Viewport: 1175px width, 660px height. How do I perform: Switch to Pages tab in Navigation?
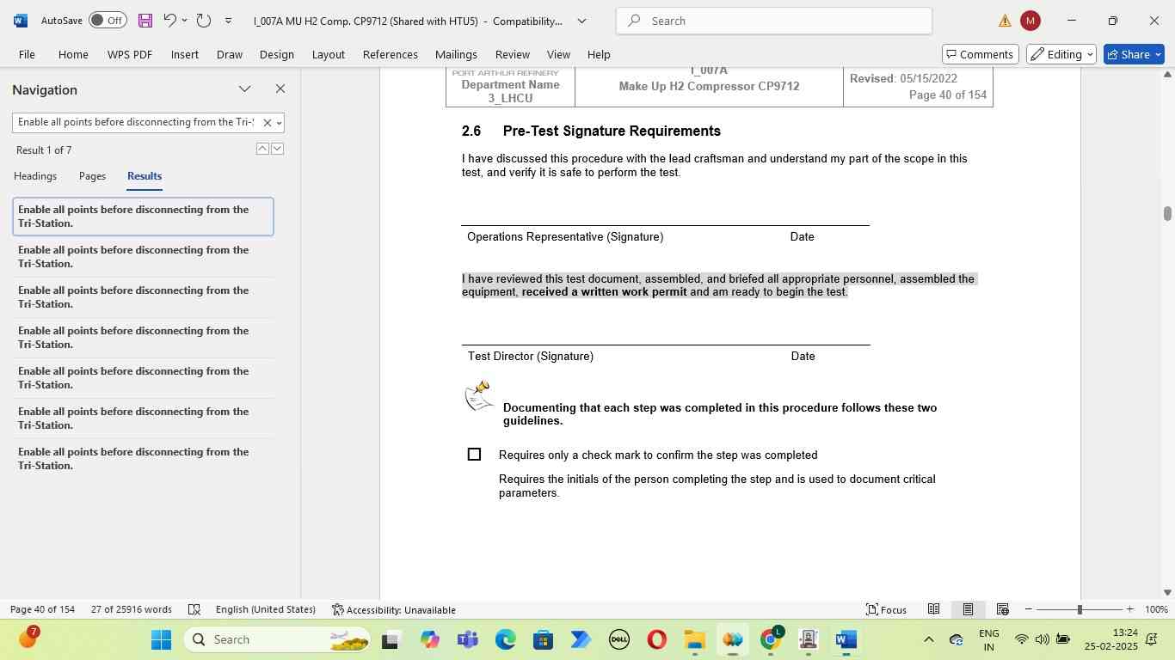tap(92, 176)
